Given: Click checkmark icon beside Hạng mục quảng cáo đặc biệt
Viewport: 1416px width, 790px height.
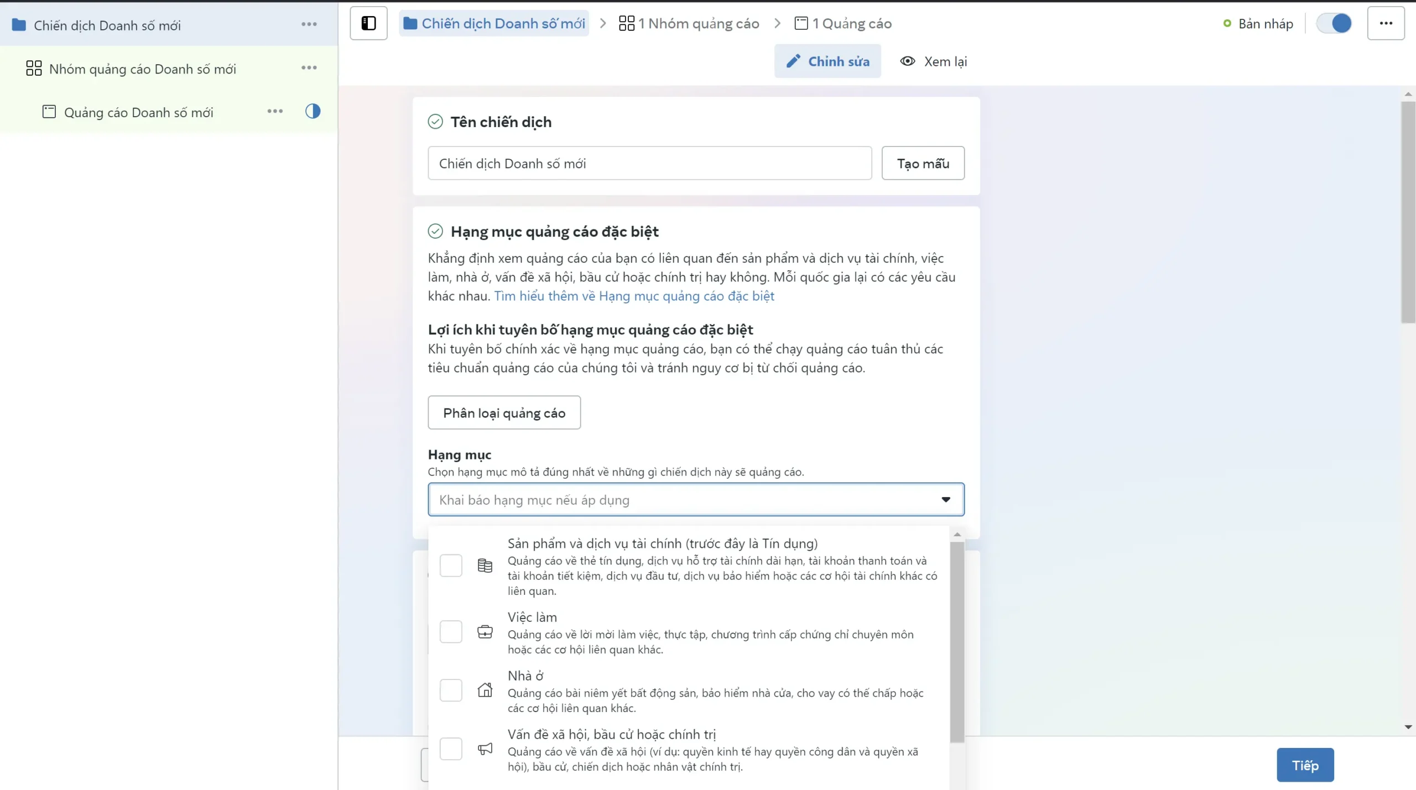Looking at the screenshot, I should click(x=435, y=231).
